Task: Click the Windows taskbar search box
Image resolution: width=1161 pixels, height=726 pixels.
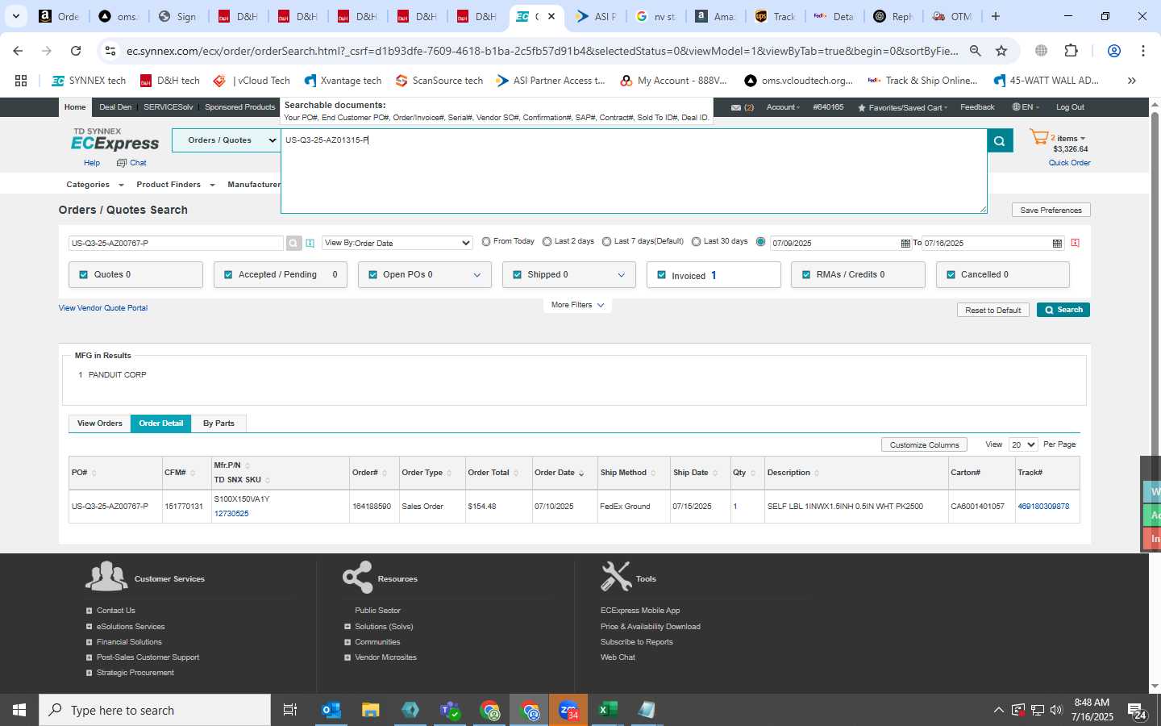Action: pos(155,710)
